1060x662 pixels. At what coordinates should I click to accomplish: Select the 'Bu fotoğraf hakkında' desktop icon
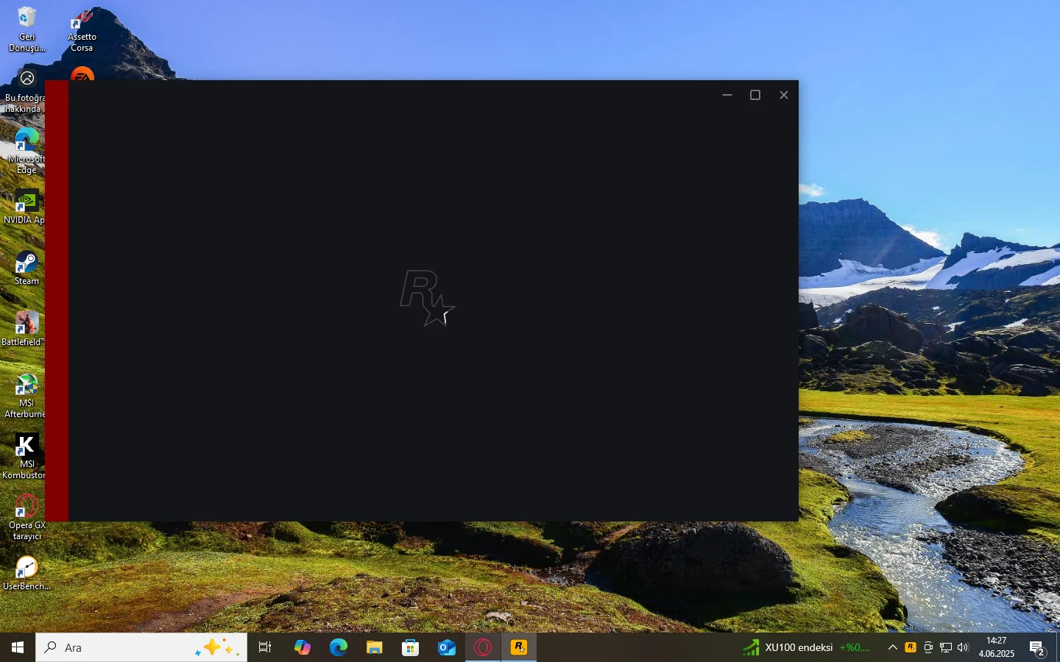click(x=24, y=92)
